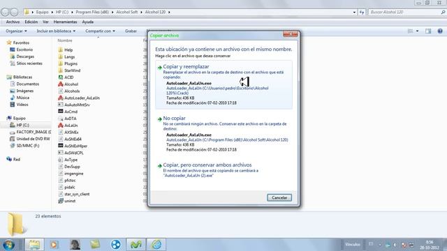The height and width of the screenshot is (251, 447).
Task: Open Windows Media Player from taskbar
Action: point(54,245)
